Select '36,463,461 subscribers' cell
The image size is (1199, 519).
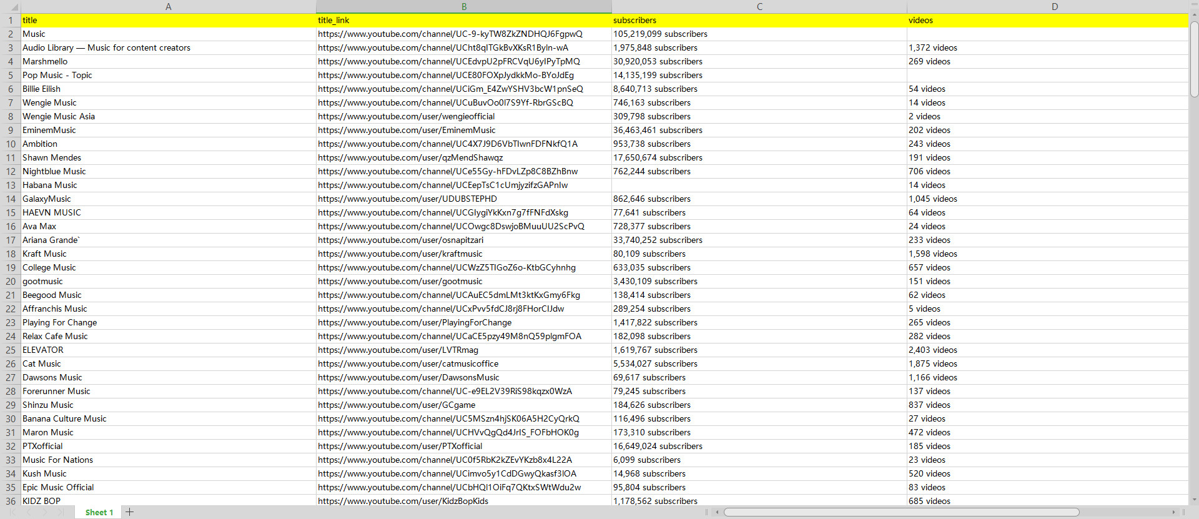tap(759, 130)
